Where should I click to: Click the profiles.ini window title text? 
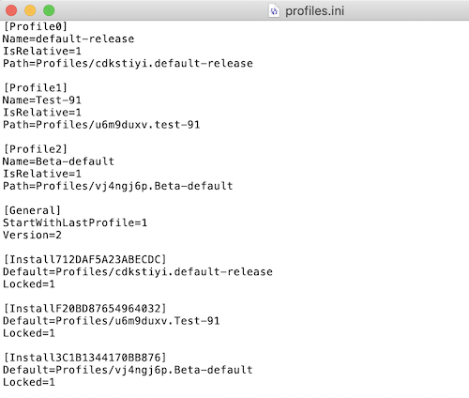point(314,11)
